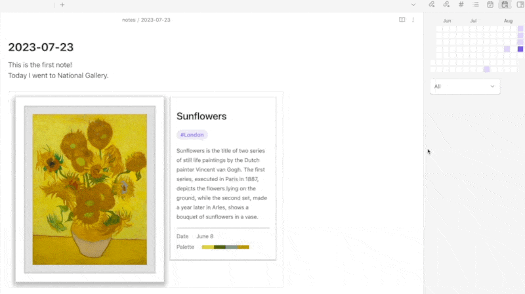Click the 'Jun' month label in heatmap
Viewport: 525px width, 294px height.
[x=447, y=21]
